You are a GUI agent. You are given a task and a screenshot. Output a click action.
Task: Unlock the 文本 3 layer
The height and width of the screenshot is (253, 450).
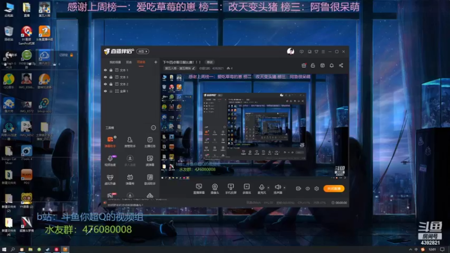tap(111, 77)
